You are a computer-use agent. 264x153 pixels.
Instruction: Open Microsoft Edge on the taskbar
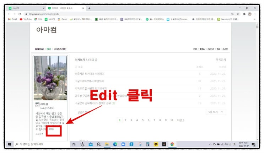point(115,144)
